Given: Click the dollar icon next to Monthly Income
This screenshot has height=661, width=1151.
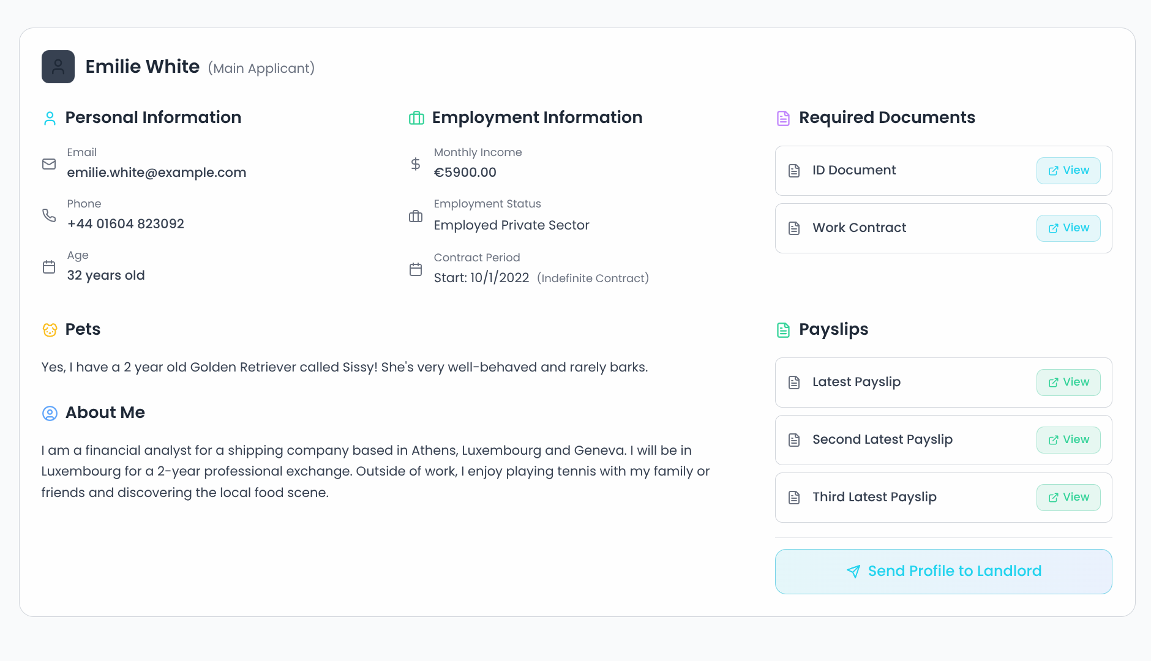Looking at the screenshot, I should [x=416, y=163].
